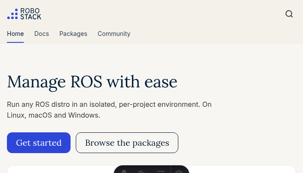Go to the Packages tab
The image size is (303, 173).
coord(73,34)
